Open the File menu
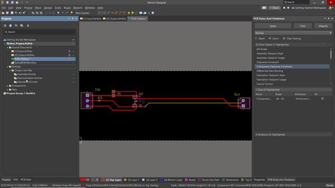335x188 pixels. tap(4, 8)
